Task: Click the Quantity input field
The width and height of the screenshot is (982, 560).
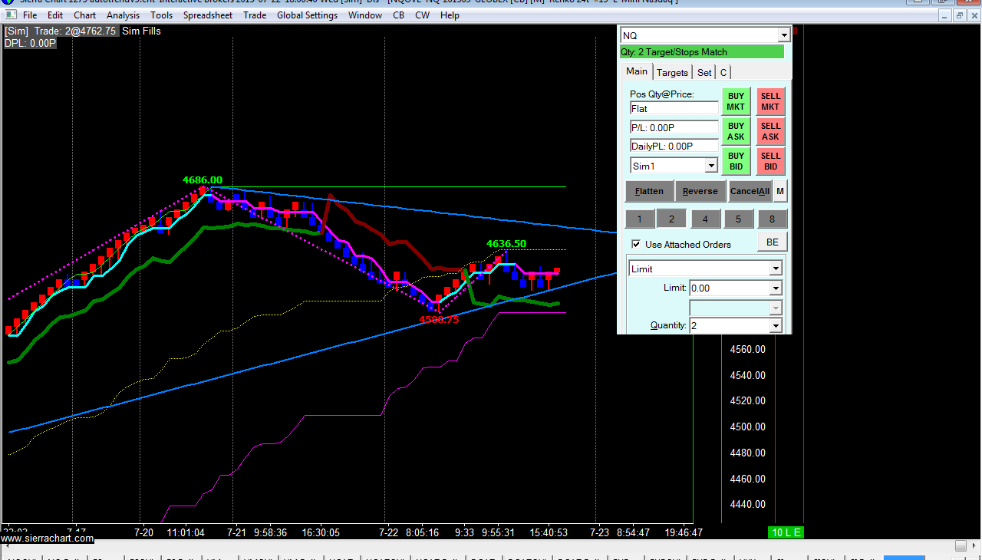Action: pyautogui.click(x=730, y=326)
